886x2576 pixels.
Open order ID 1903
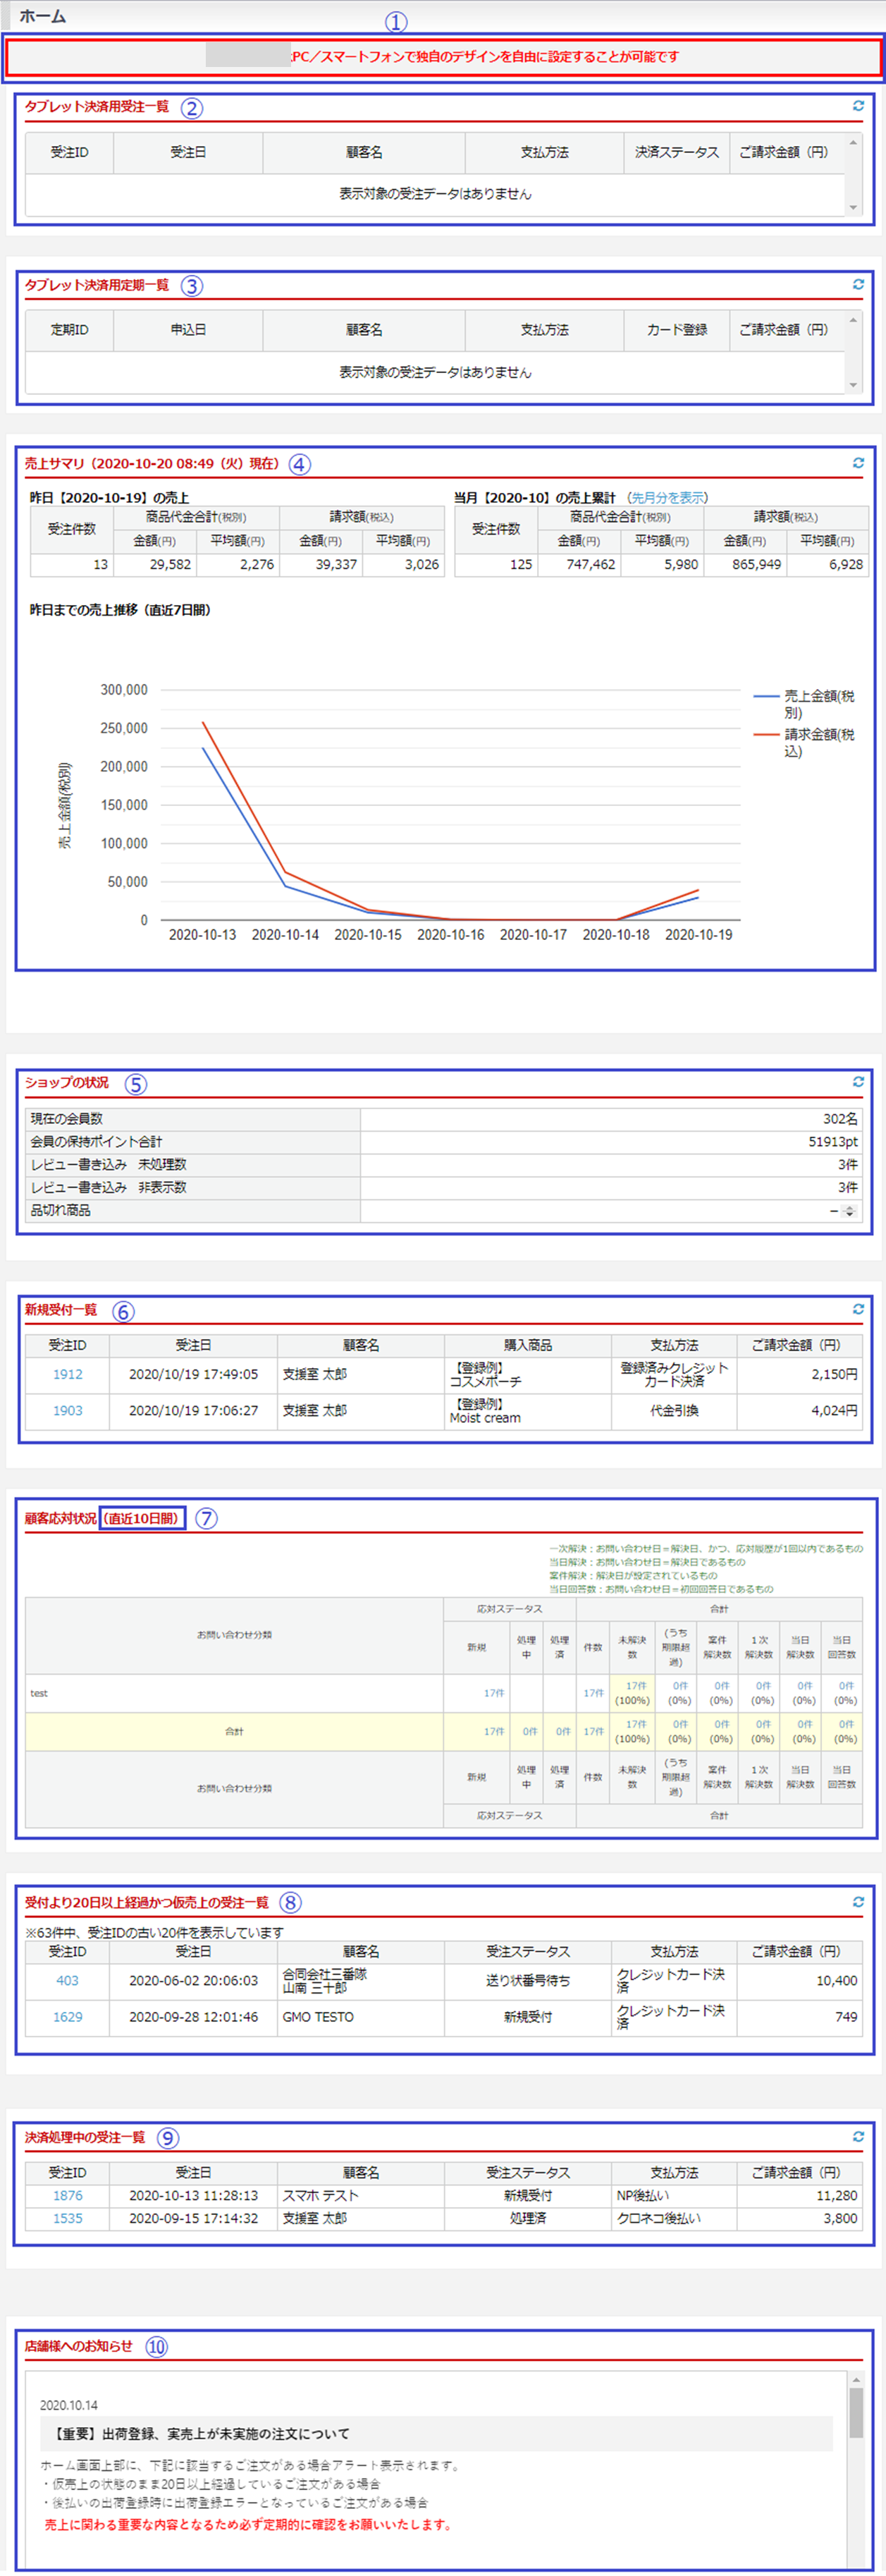pyautogui.click(x=68, y=1410)
